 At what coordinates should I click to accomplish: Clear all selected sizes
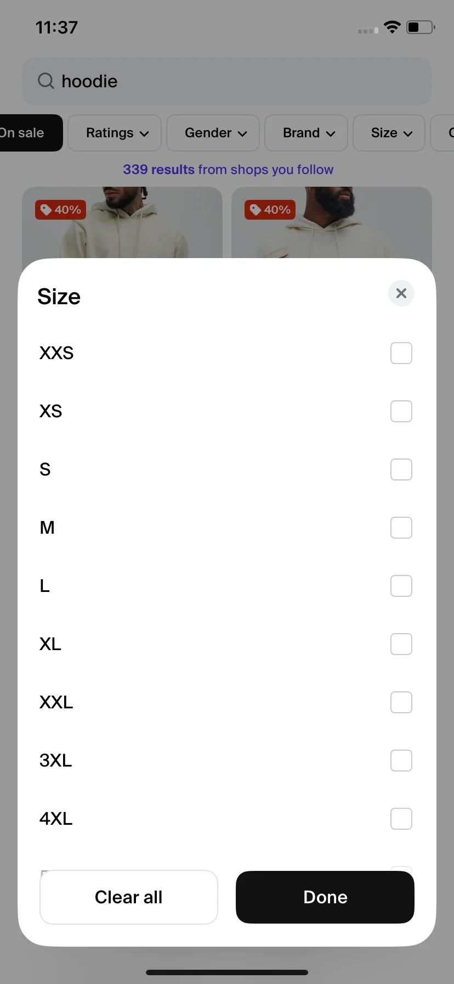coord(129,897)
